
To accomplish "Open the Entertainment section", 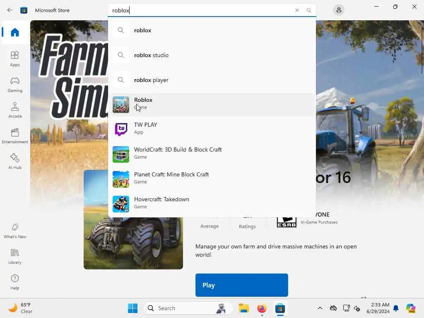I will pyautogui.click(x=15, y=136).
